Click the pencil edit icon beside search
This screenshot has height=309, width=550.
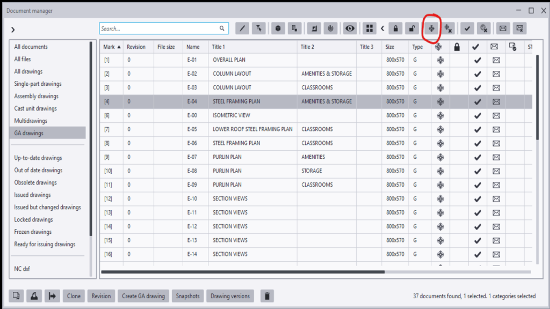[x=242, y=28]
